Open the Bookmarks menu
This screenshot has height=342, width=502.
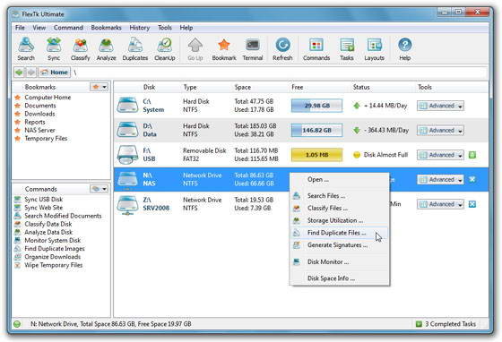click(x=106, y=28)
